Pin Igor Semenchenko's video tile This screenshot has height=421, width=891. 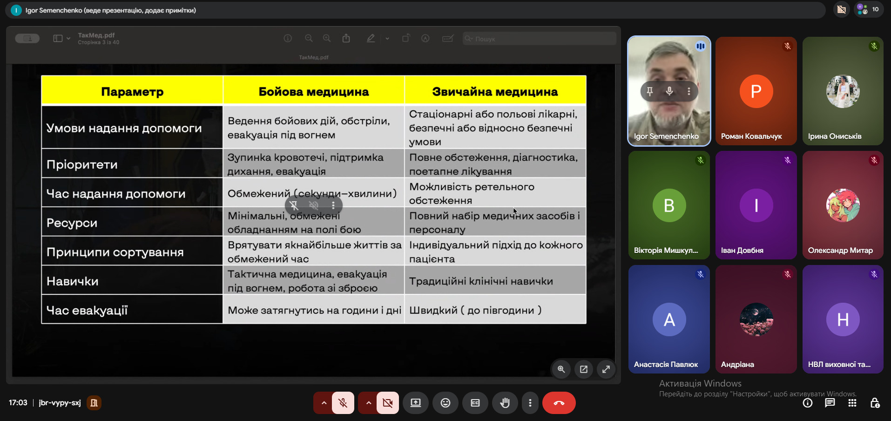(650, 91)
